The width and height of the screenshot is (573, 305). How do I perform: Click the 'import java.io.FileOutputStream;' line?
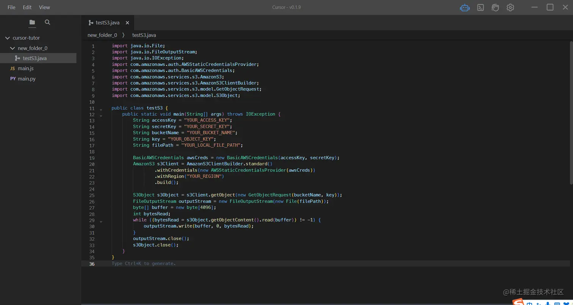point(155,52)
